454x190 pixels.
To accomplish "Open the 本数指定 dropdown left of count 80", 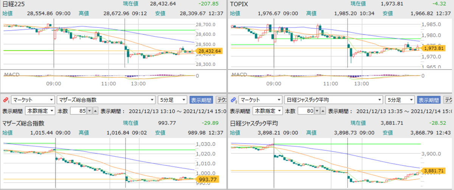I will [x=267, y=111].
